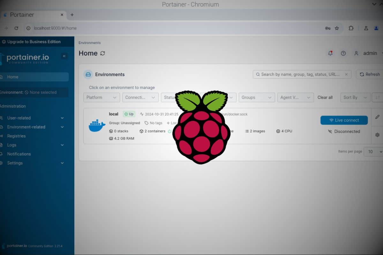This screenshot has height=255, width=383.
Task: Click the site information icon in address bar
Action: point(28,28)
